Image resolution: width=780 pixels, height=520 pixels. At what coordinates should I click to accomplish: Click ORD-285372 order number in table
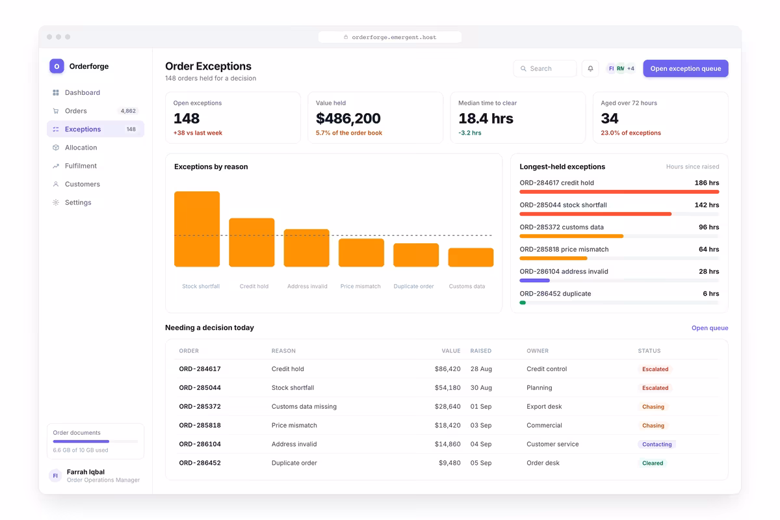(200, 407)
